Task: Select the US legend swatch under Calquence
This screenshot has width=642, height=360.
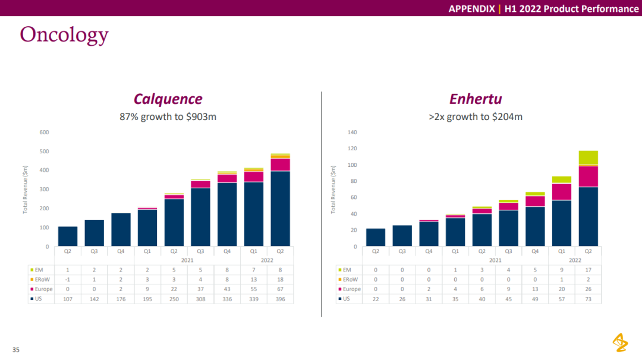Action: pos(32,299)
